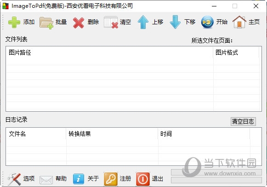
Task: Click the 清空日志 button
Action: point(243,121)
